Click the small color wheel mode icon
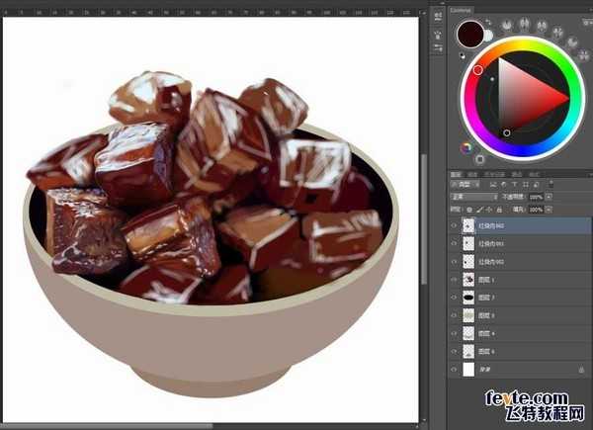593x430 pixels. 466,148
